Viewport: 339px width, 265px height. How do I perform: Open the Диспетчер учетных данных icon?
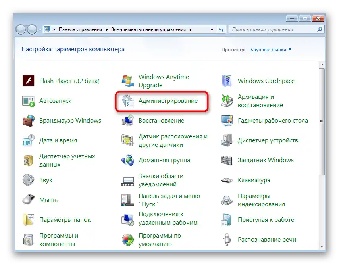click(x=29, y=160)
